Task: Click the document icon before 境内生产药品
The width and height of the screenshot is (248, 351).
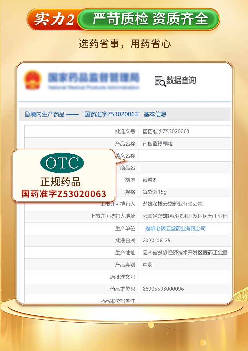Action: pyautogui.click(x=27, y=114)
